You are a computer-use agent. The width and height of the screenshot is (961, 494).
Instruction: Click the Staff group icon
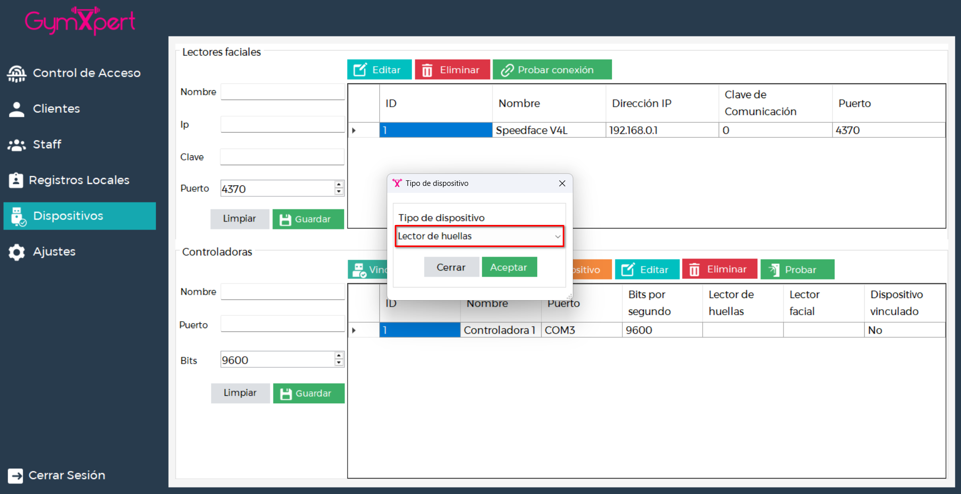pyautogui.click(x=17, y=145)
